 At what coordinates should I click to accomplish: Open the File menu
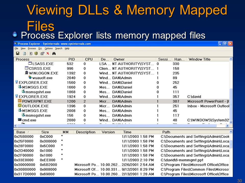click(x=16, y=48)
